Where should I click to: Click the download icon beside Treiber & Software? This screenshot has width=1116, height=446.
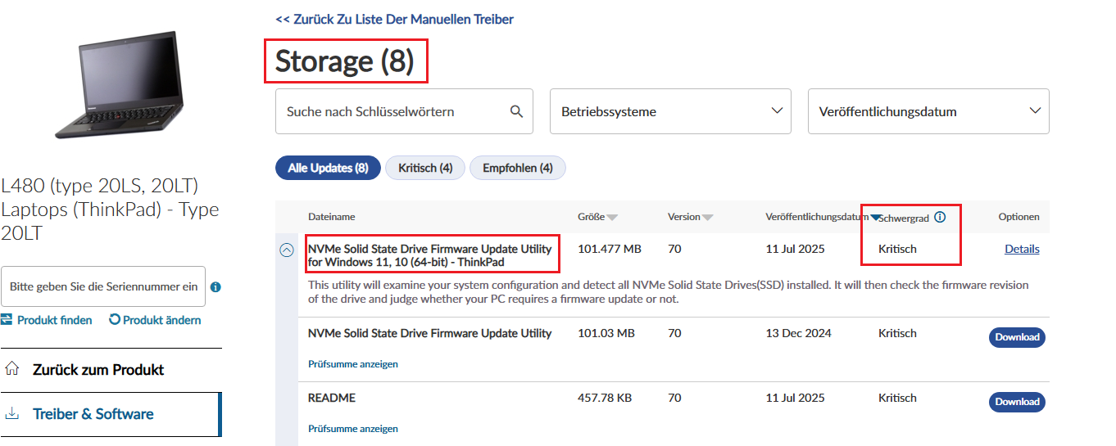[11, 413]
